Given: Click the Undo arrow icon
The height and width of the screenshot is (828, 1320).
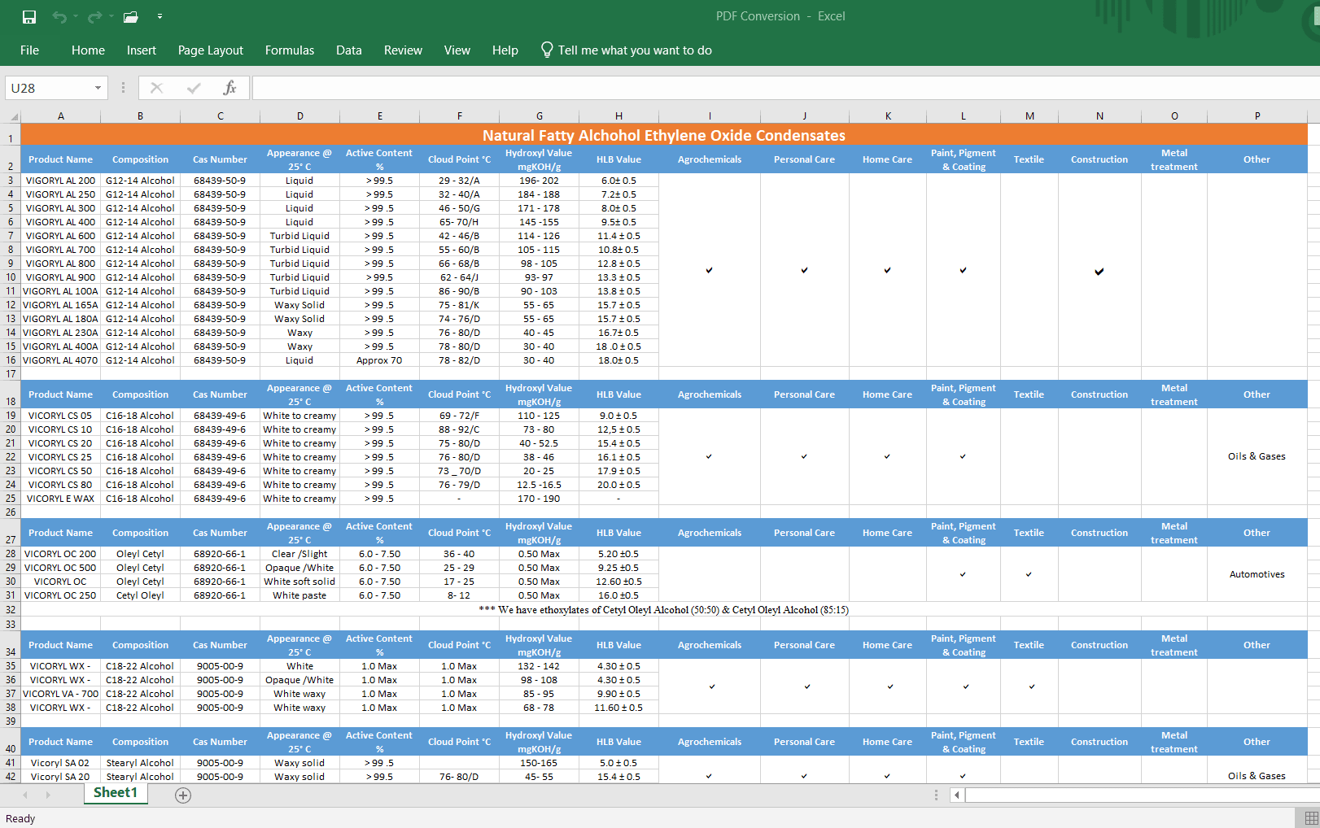Looking at the screenshot, I should click(x=59, y=16).
